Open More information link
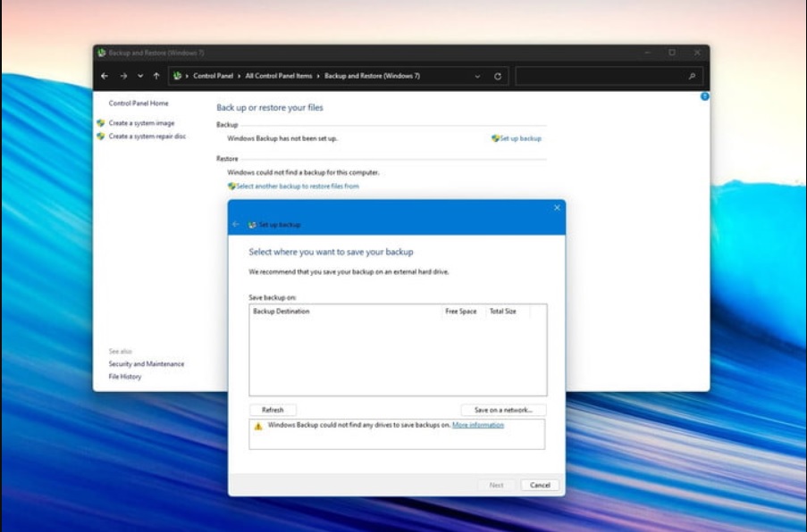 pyautogui.click(x=478, y=425)
